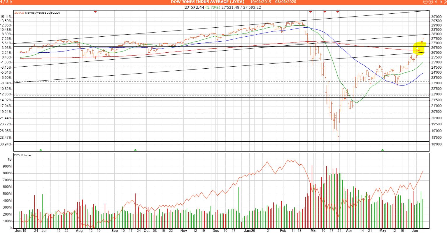
Task: Click the Jan/20 date axis label
Action: pyautogui.click(x=250, y=231)
